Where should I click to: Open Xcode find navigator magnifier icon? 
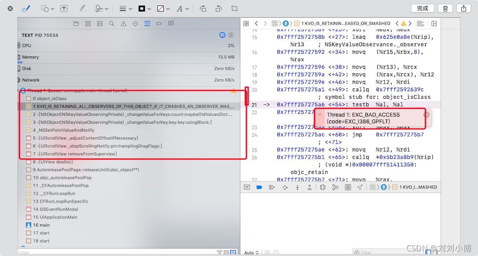(112, 23)
